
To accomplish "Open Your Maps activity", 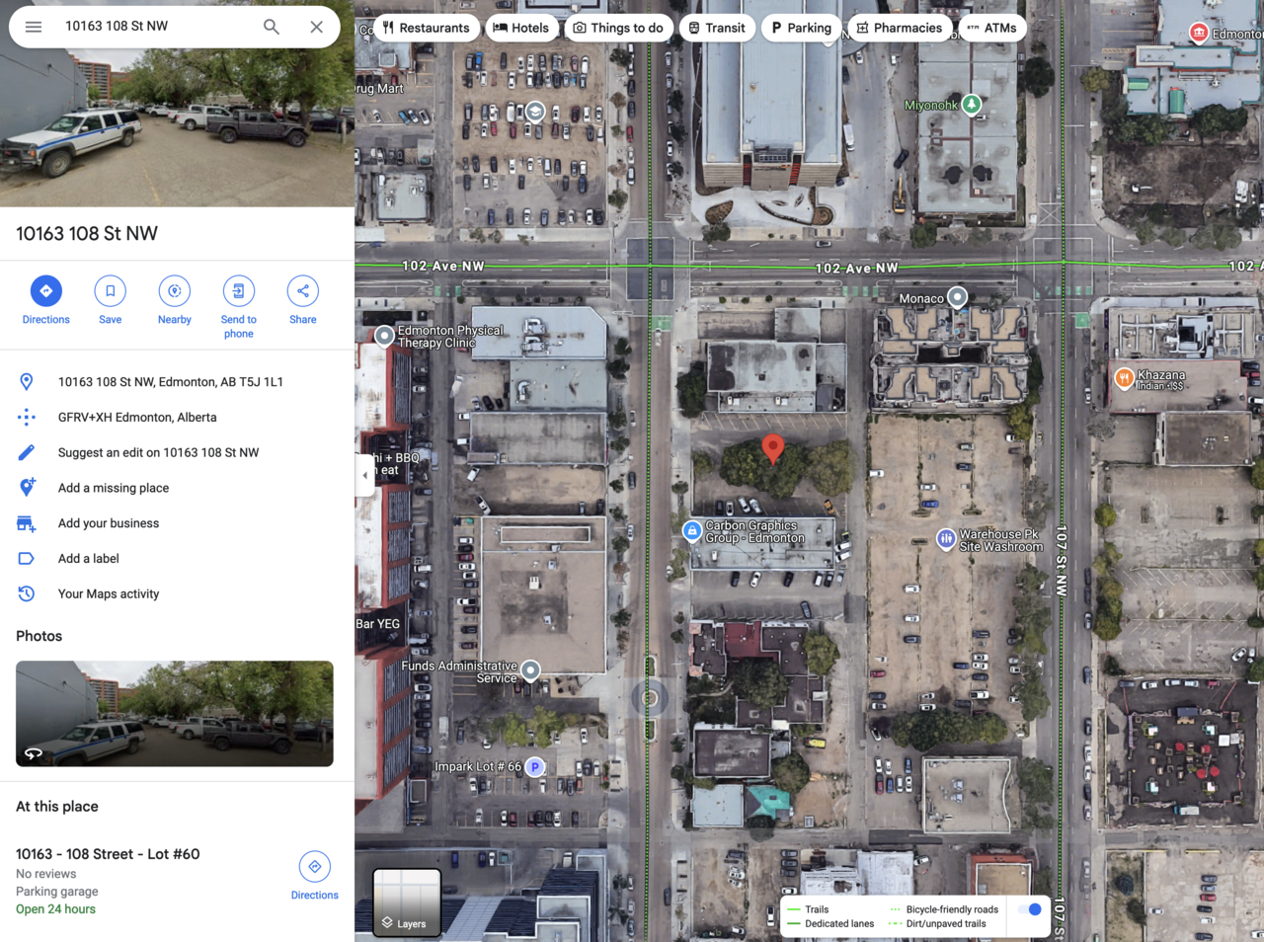I will coord(108,593).
